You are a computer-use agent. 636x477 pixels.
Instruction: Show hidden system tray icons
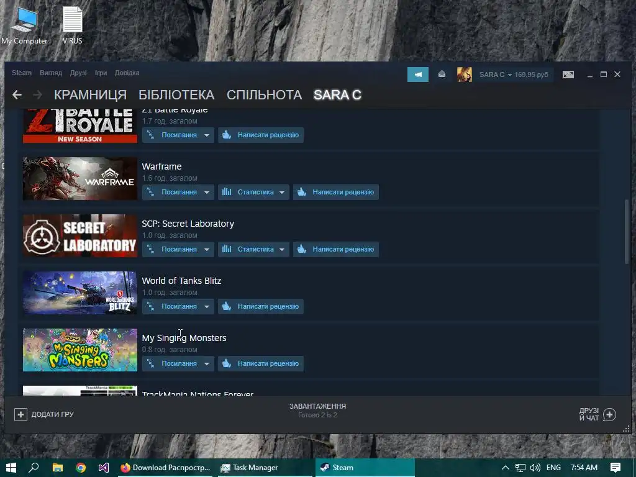(506, 468)
